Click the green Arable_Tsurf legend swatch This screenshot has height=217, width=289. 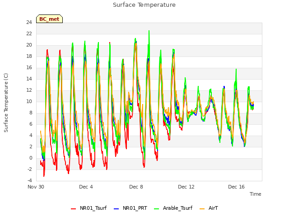pyautogui.click(x=157, y=209)
